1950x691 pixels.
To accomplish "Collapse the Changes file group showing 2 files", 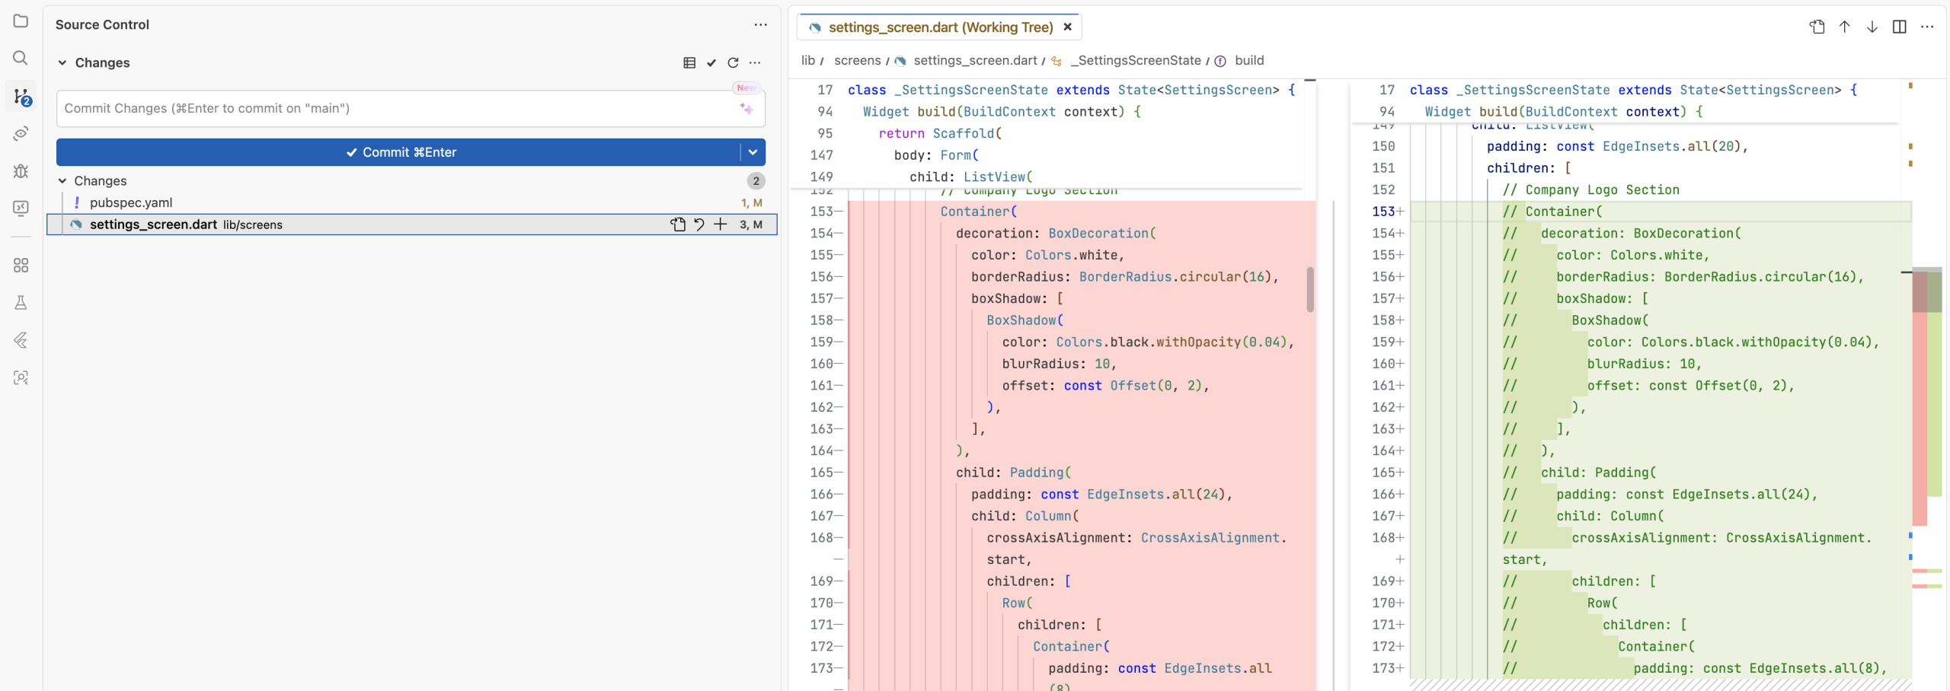I will click(x=62, y=181).
